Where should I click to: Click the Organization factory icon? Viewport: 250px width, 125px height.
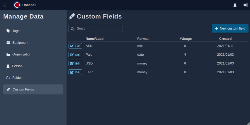pyautogui.click(x=8, y=54)
